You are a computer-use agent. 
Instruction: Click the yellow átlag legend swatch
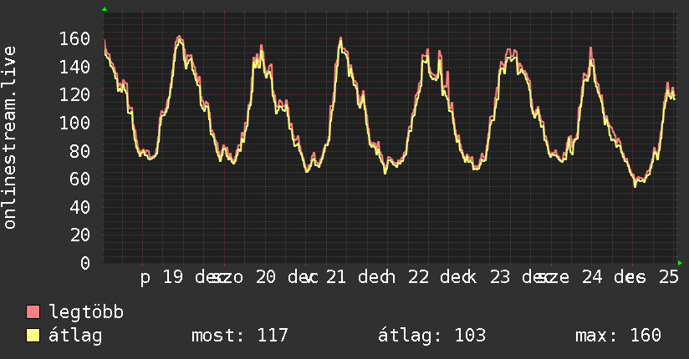coord(33,336)
